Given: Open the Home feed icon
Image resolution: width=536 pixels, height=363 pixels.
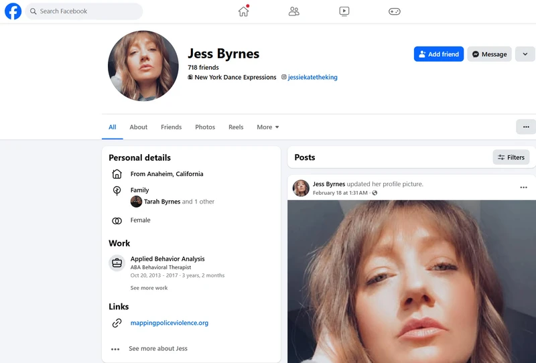Looking at the screenshot, I should 244,11.
